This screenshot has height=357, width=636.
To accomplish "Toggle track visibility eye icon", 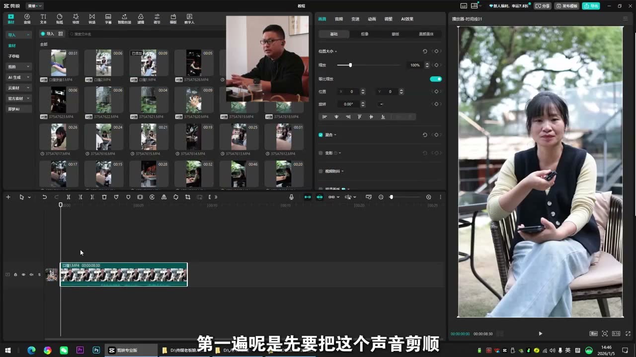I will click(x=23, y=274).
